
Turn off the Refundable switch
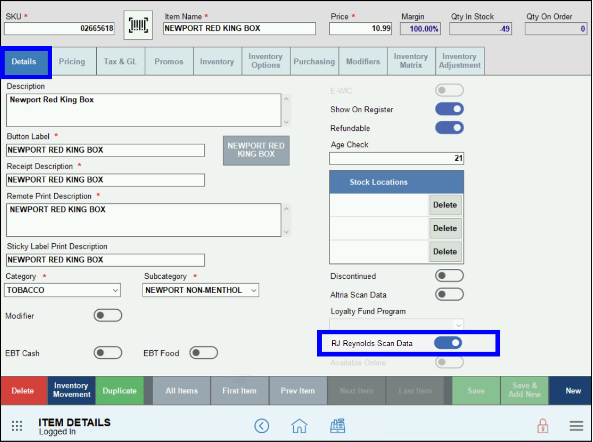coord(449,128)
